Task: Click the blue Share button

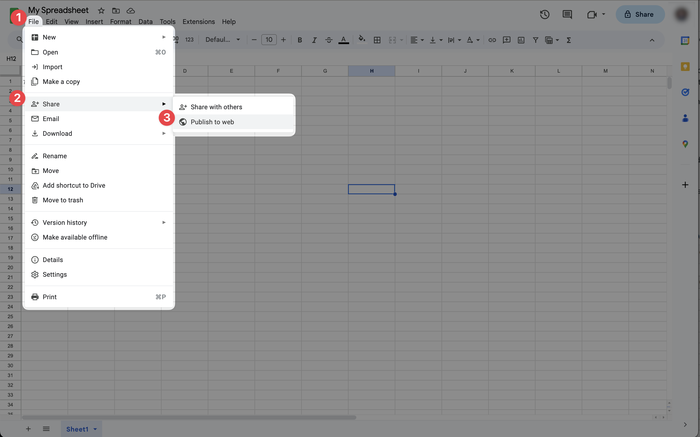Action: [x=640, y=14]
